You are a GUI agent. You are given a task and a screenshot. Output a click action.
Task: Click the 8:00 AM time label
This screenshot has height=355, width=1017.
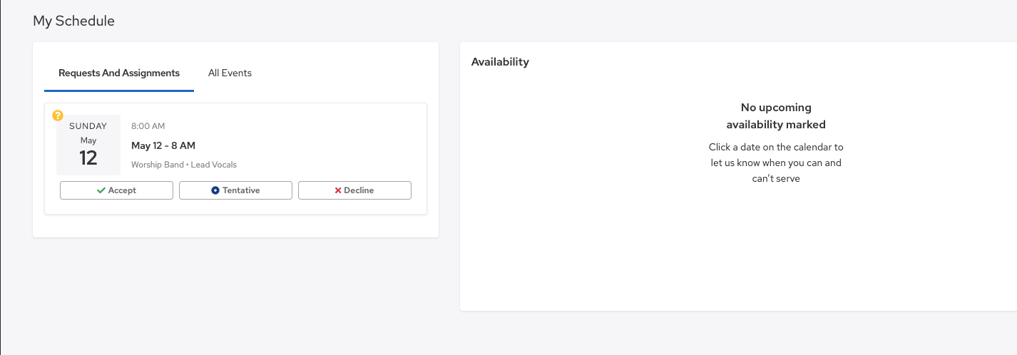pyautogui.click(x=148, y=126)
